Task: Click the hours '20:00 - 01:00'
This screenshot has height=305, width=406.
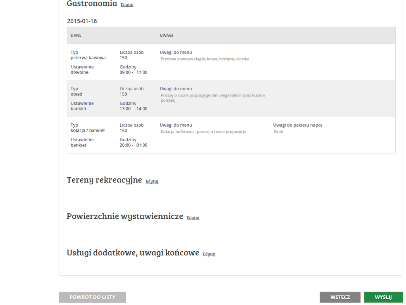Action: tap(133, 145)
